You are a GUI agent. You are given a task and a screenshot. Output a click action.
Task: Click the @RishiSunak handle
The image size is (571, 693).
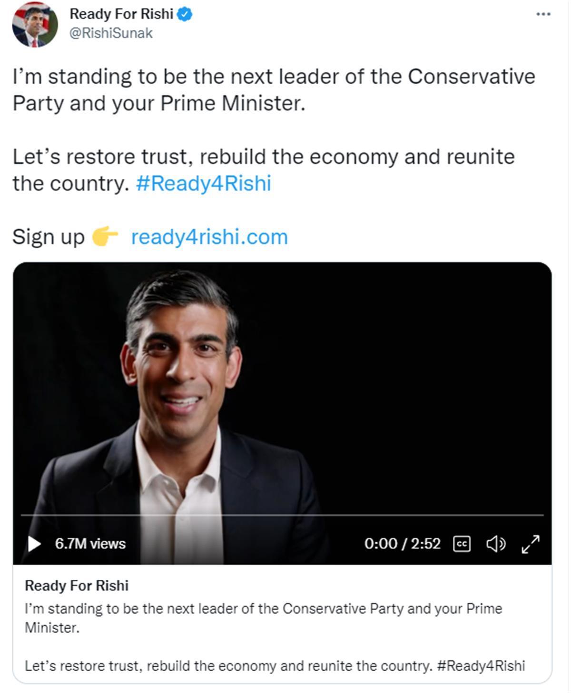[111, 33]
